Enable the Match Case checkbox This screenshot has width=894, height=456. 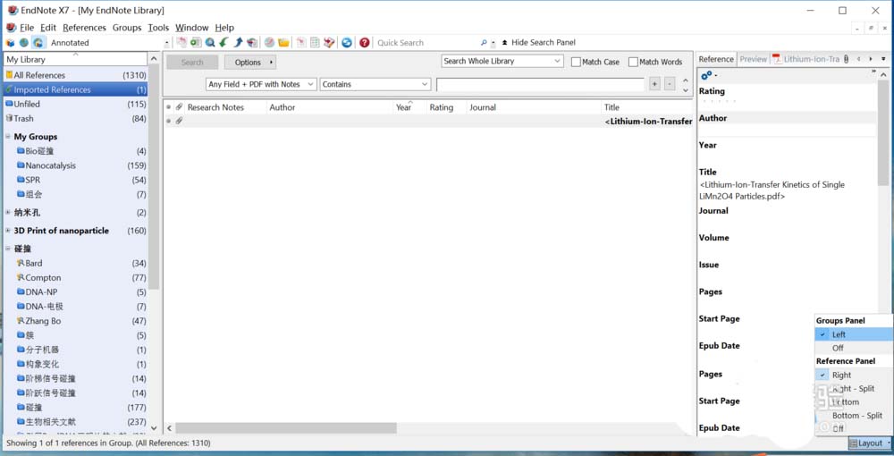click(x=576, y=62)
